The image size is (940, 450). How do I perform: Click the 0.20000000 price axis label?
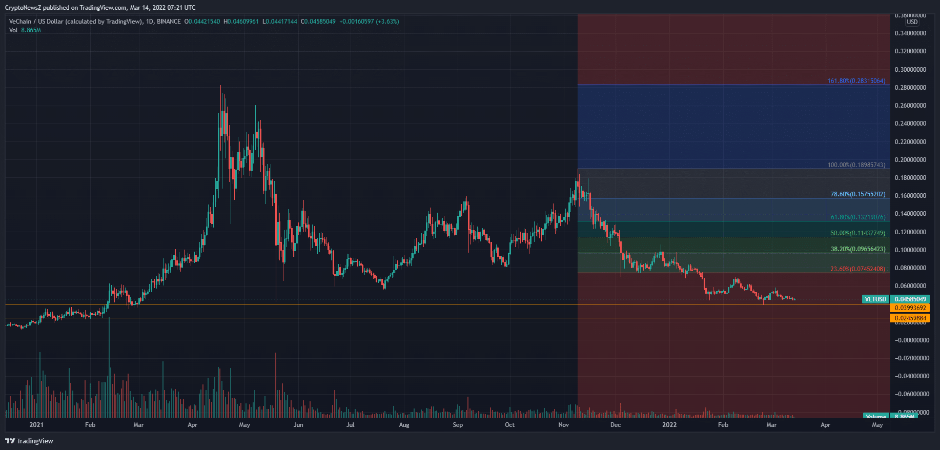point(910,160)
